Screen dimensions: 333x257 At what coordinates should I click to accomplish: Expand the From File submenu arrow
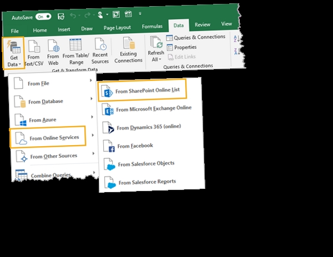90,80
